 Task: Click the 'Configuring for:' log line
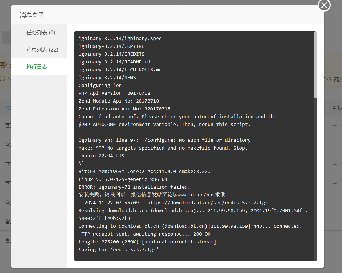click(101, 85)
